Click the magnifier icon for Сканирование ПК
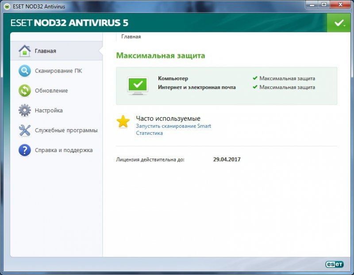 click(24, 71)
